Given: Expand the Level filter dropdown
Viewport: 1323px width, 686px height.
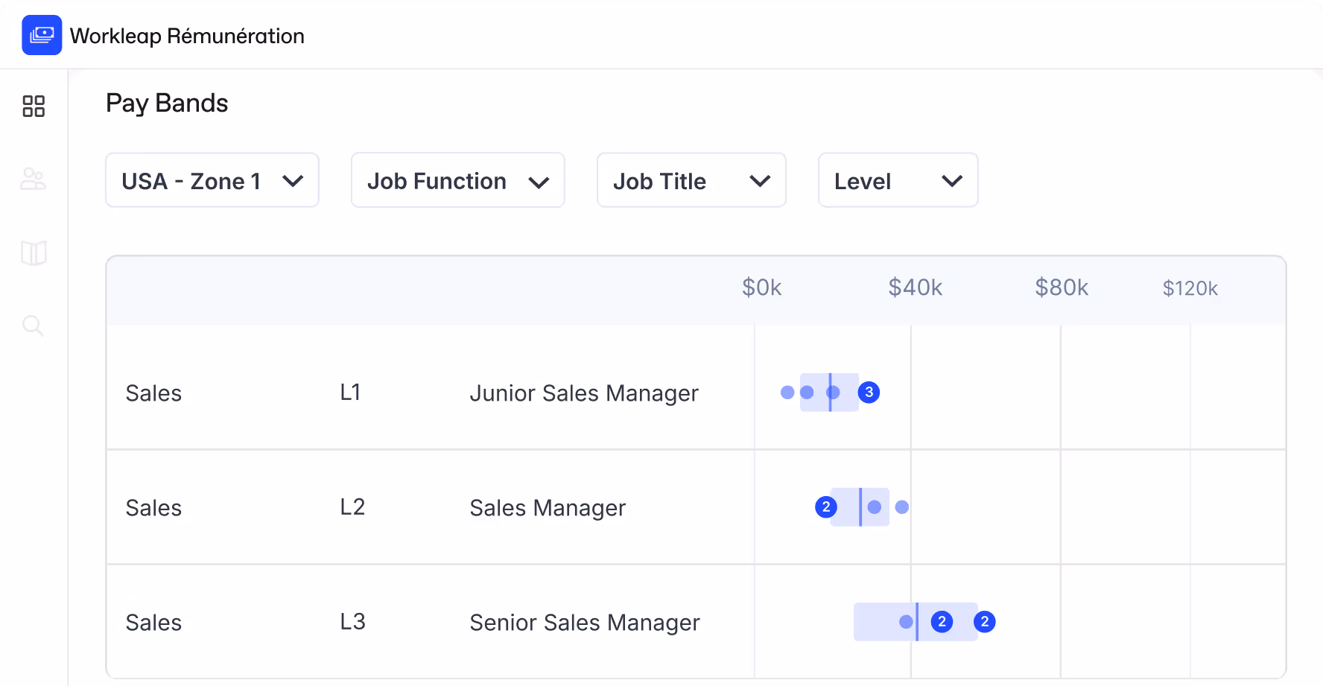Looking at the screenshot, I should click(898, 180).
